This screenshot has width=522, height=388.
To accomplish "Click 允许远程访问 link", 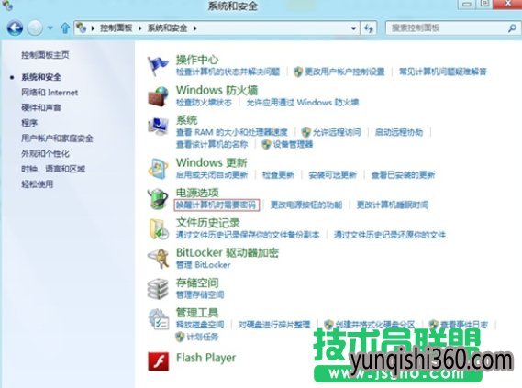I will [x=337, y=132].
